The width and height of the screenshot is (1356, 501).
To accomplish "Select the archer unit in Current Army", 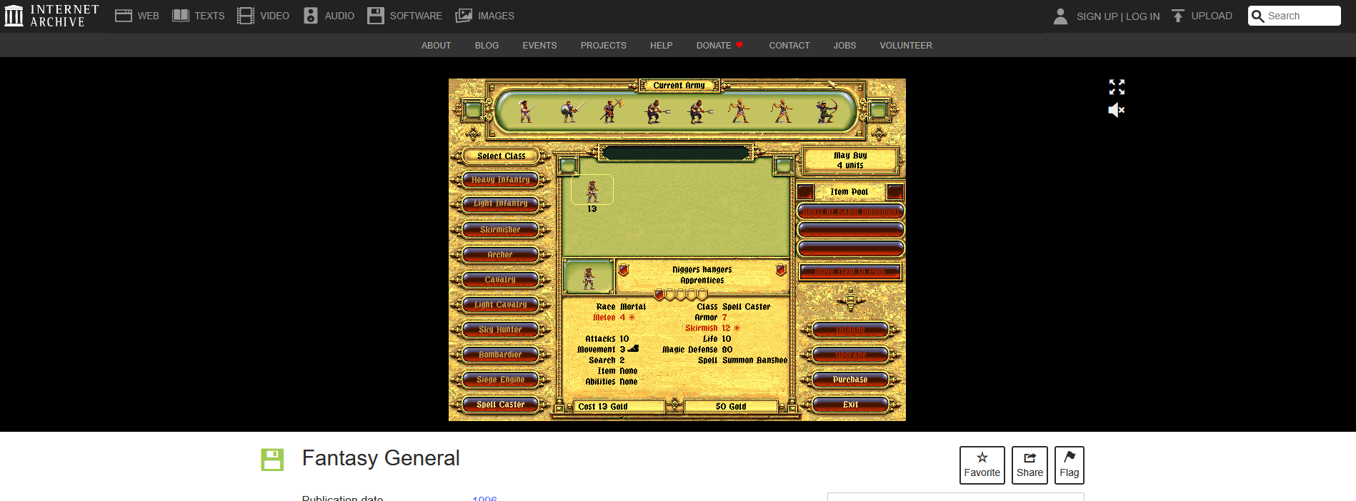I will (827, 111).
